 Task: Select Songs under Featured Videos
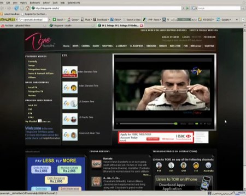(x=31, y=65)
